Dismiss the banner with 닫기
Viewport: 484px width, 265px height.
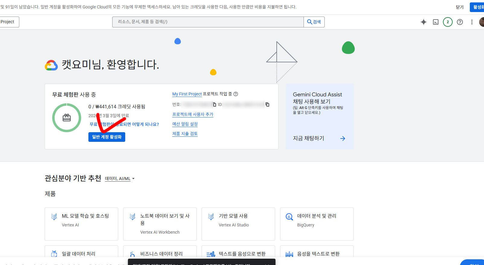click(x=460, y=7)
